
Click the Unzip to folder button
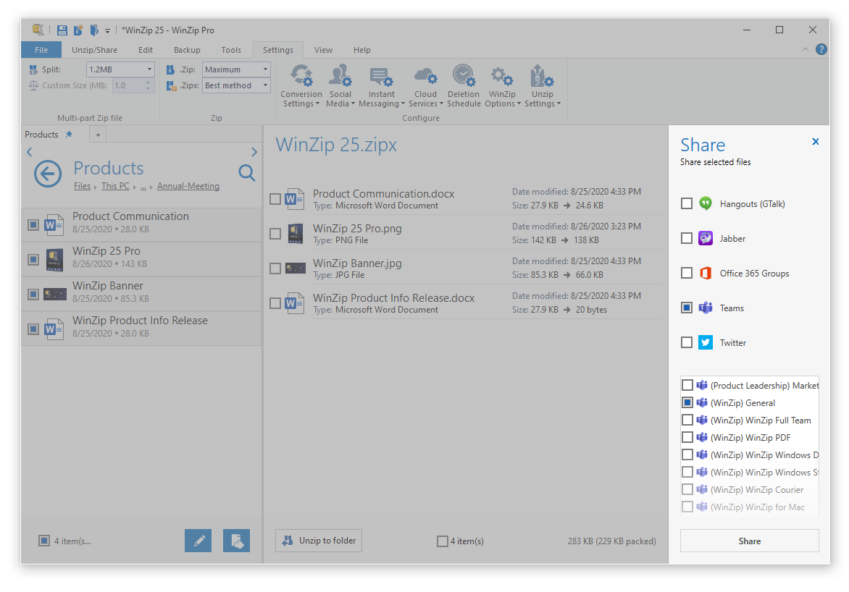318,540
